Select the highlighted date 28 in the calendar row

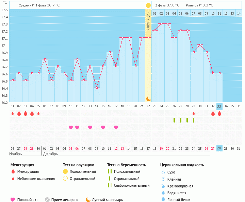click(x=219, y=148)
